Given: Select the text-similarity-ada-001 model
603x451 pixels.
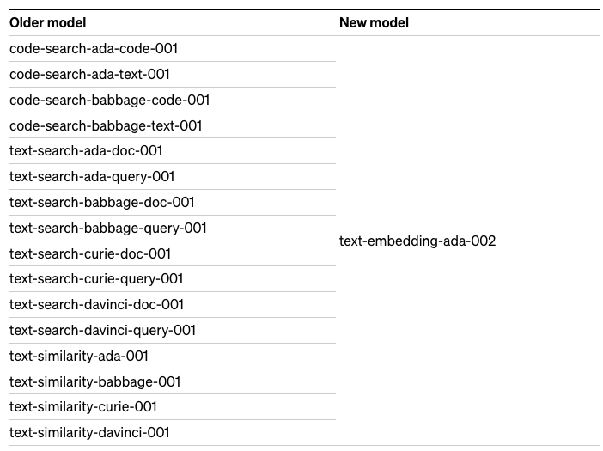Looking at the screenshot, I should [79, 357].
